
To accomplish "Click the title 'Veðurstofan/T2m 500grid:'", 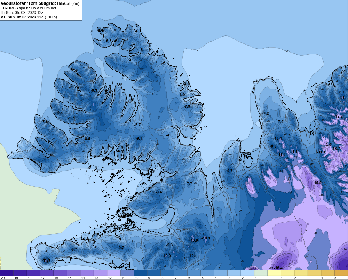I will (x=28, y=3).
